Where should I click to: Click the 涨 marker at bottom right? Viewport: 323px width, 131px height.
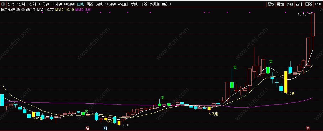308,128
